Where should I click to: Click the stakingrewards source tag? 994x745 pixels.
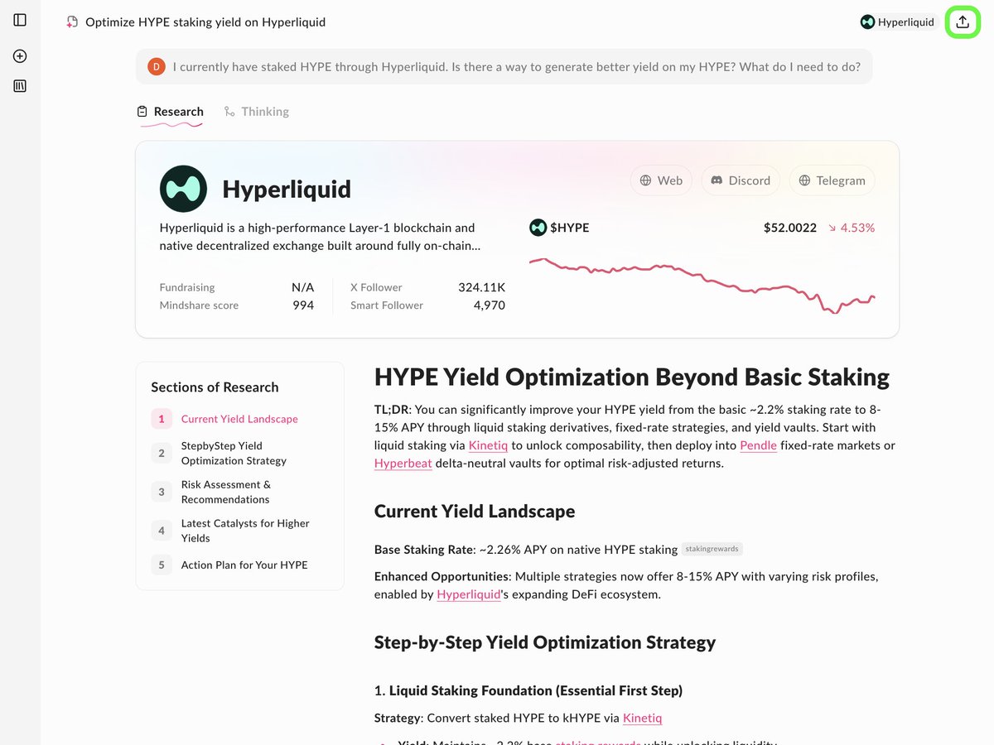tap(712, 549)
